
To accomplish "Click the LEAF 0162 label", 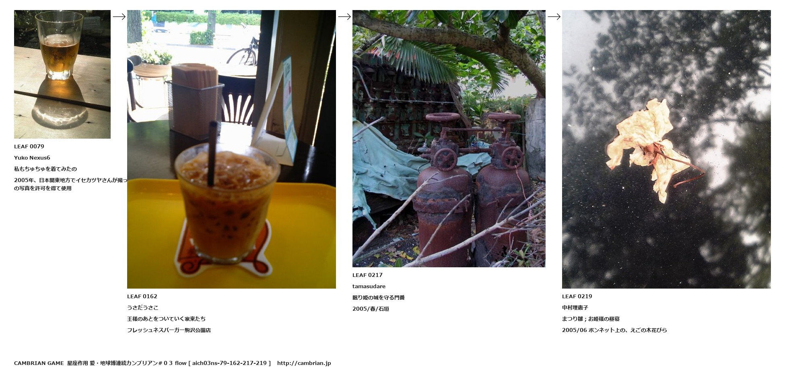I will pyautogui.click(x=142, y=297).
